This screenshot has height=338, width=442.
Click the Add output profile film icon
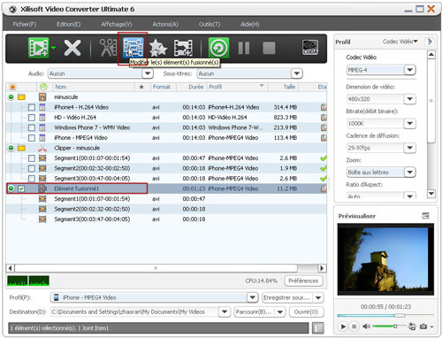183,48
